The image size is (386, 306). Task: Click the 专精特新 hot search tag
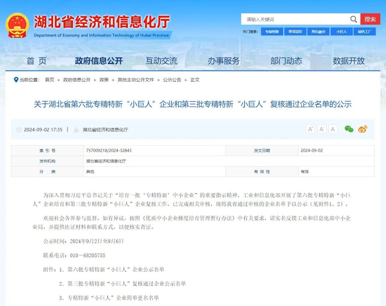pyautogui.click(x=272, y=32)
